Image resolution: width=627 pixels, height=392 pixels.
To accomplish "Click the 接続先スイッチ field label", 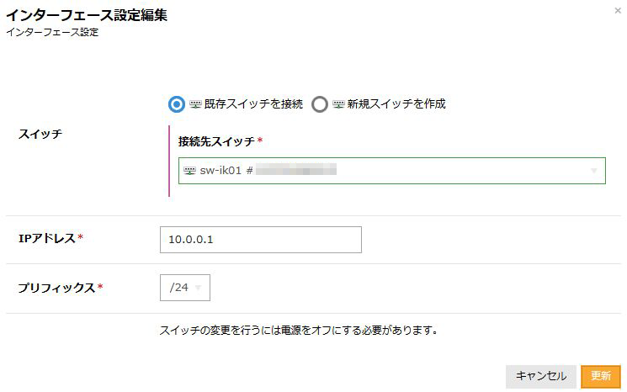I will (x=217, y=140).
